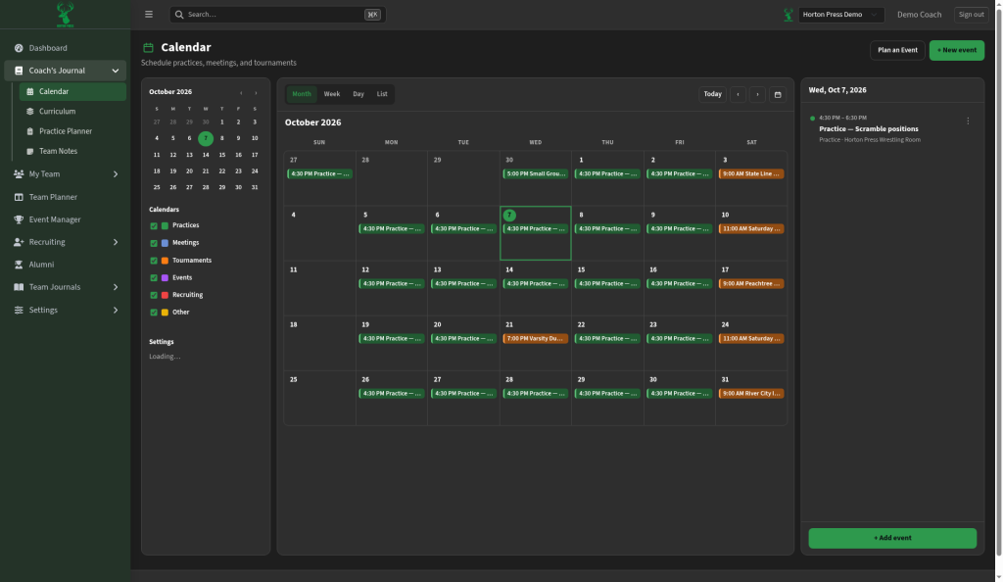Click the purple Events color swatch
The height and width of the screenshot is (582, 1003).
point(165,277)
